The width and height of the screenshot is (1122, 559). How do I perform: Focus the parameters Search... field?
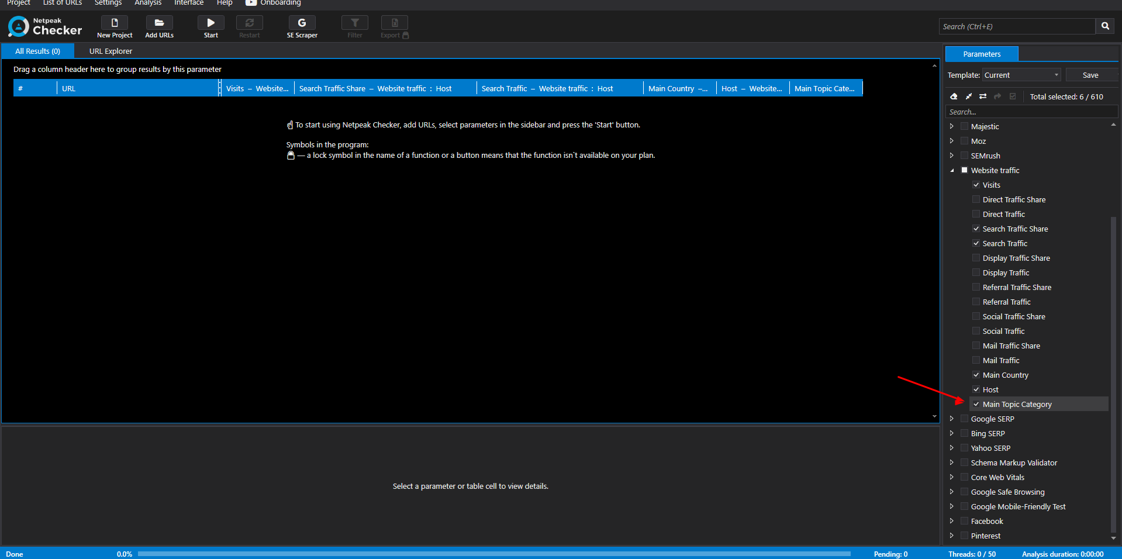tap(1031, 112)
